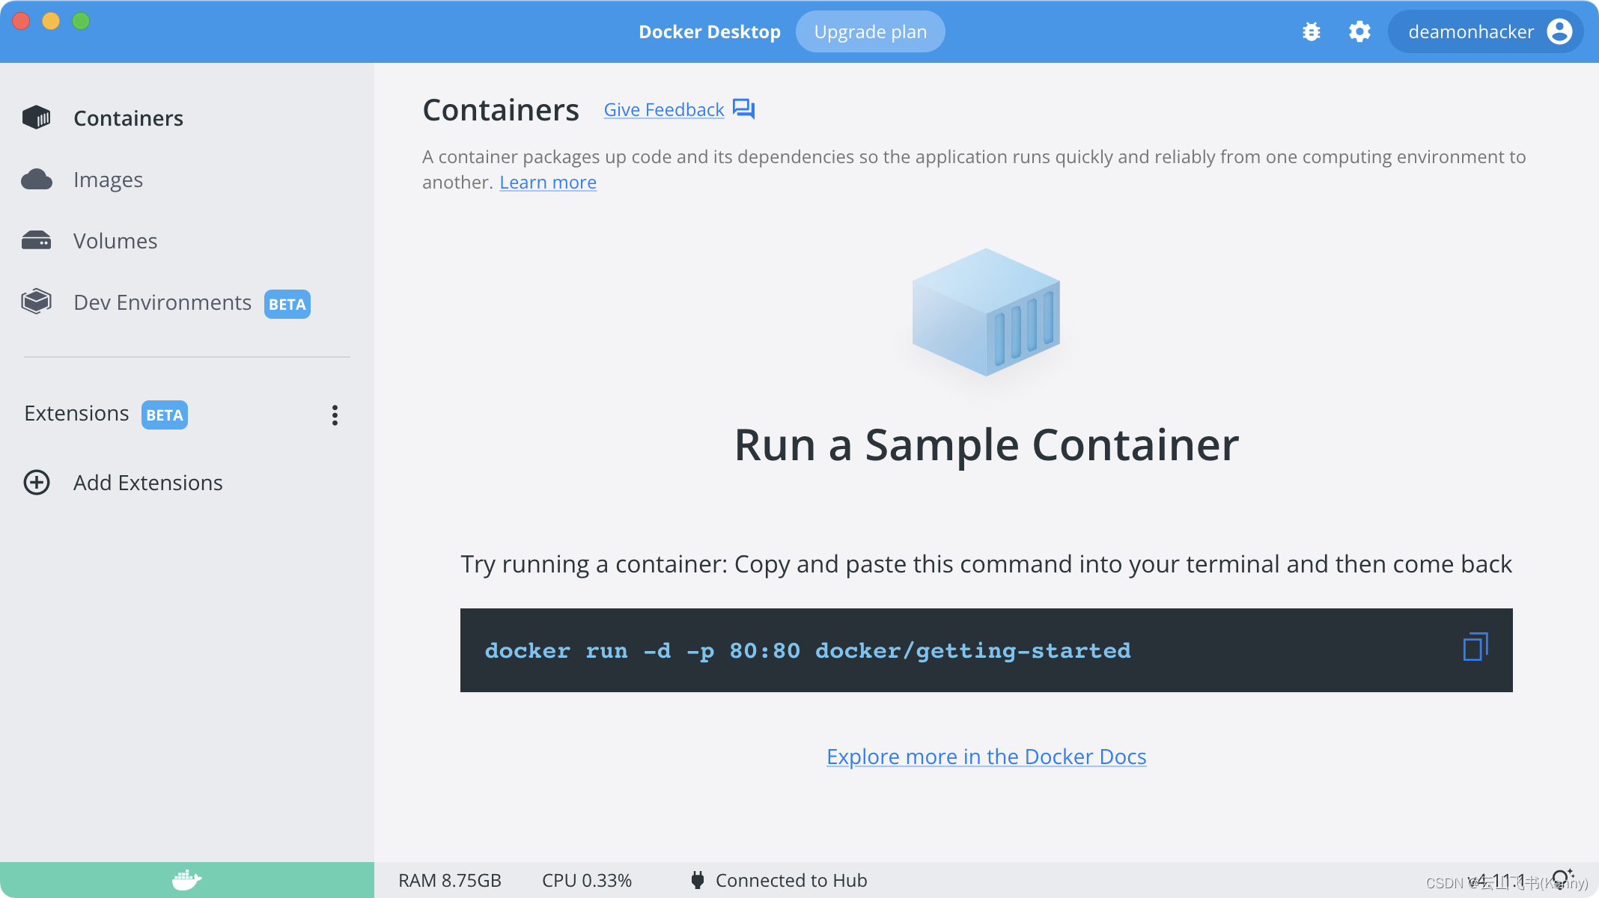Click the Connected to Hub plug icon
Viewport: 1599px width, 898px height.
(x=697, y=880)
